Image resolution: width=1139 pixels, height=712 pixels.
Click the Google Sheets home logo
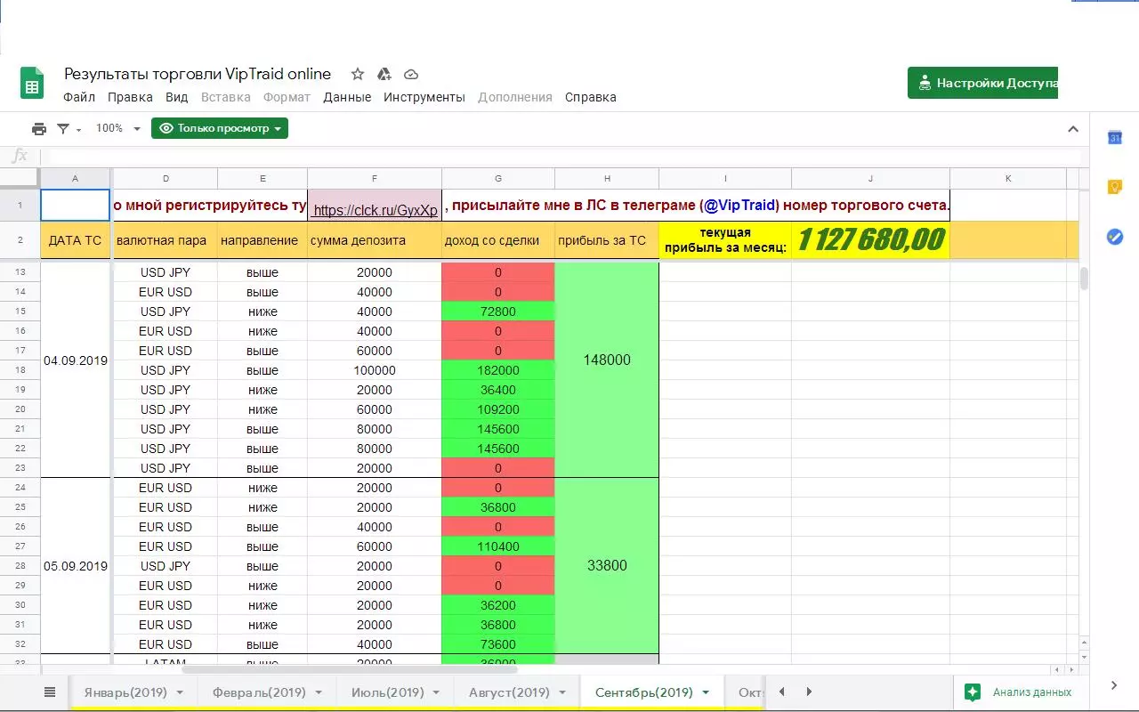click(x=32, y=84)
